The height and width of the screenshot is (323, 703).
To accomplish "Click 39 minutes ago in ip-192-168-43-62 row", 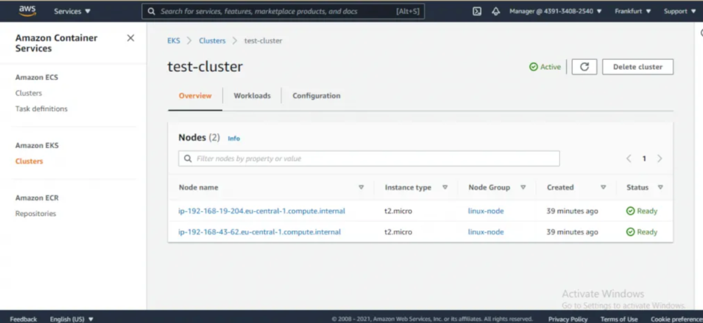I will click(x=573, y=232).
